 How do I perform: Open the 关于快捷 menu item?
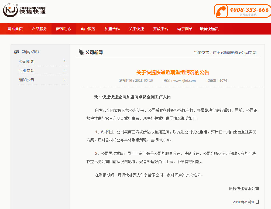click(136, 29)
